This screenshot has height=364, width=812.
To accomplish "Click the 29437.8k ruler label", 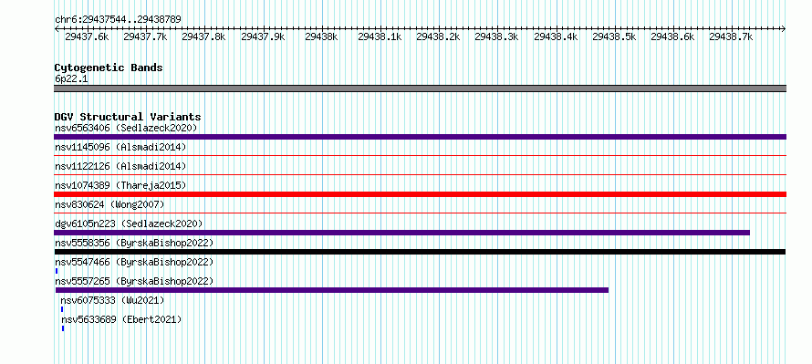I will pyautogui.click(x=203, y=36).
